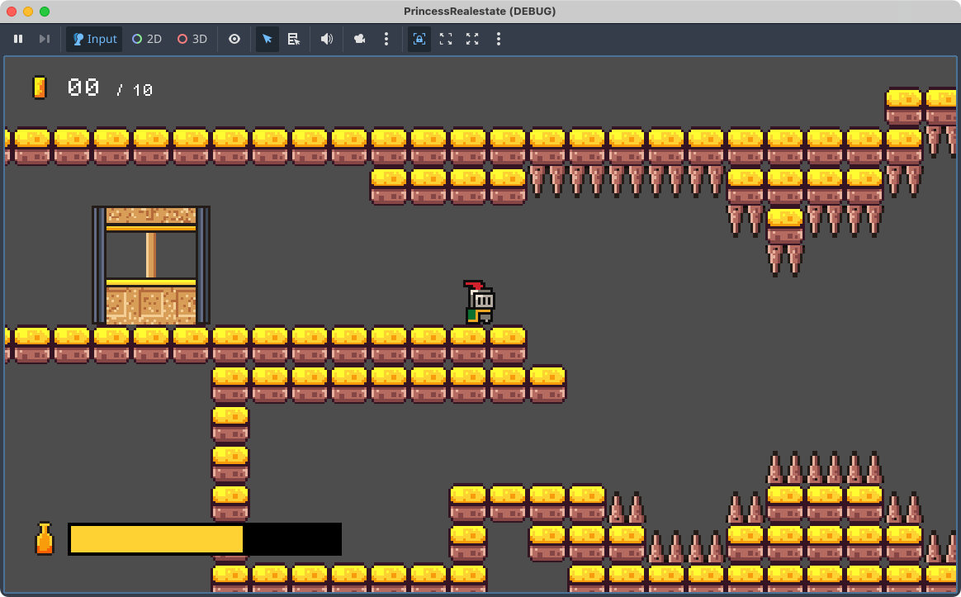Click the gold coin counter icon
The image size is (961, 597).
[39, 87]
